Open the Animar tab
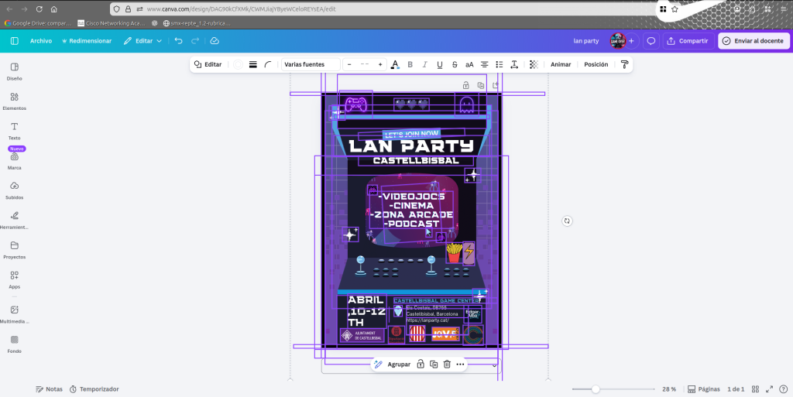Viewport: 793px width, 397px height. 561,65
